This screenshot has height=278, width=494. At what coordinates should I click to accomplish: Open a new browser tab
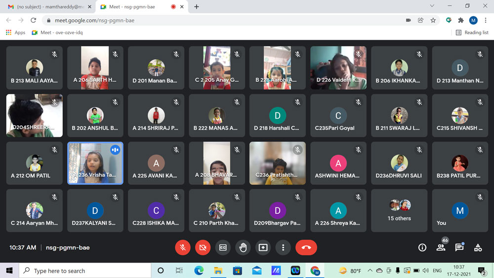click(x=197, y=7)
